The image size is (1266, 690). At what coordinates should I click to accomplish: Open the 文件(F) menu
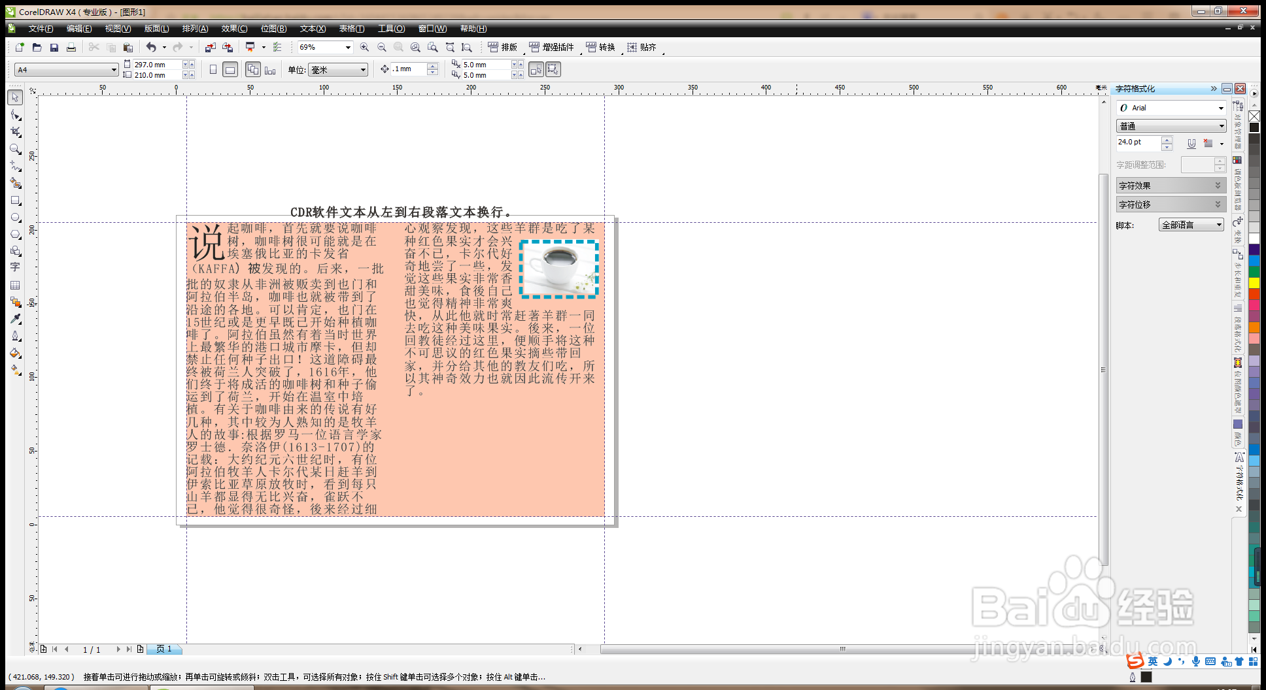(41, 29)
